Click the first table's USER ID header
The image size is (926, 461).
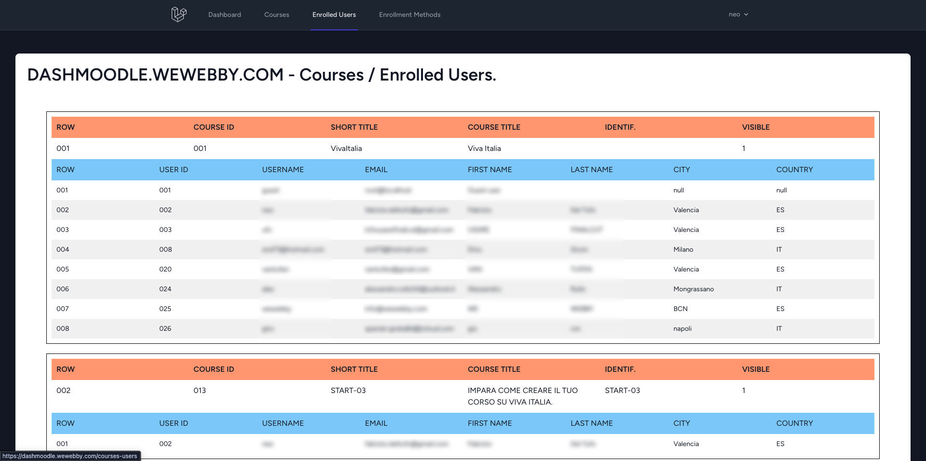[174, 170]
